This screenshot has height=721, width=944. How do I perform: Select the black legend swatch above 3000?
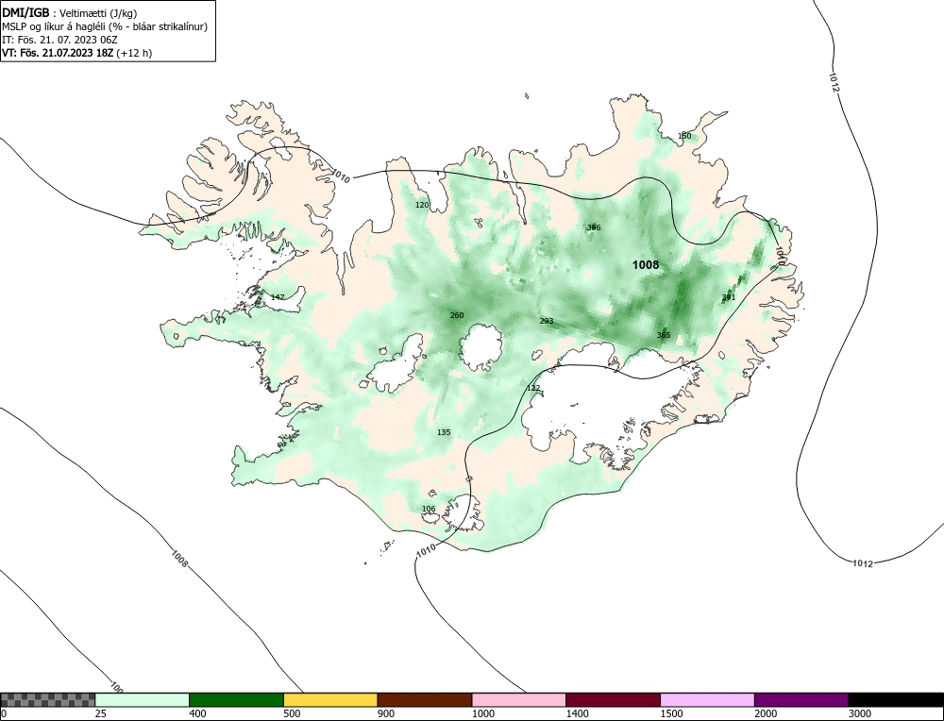tap(896, 699)
